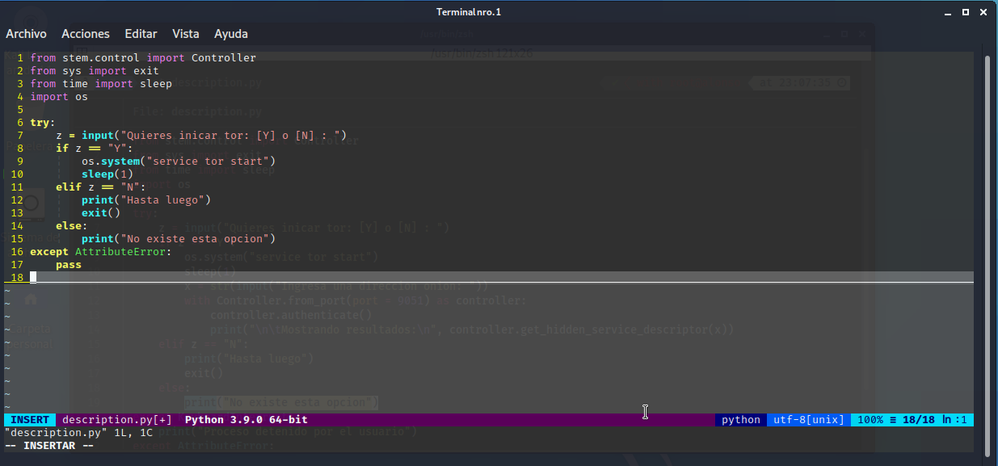The image size is (998, 466).
Task: Place cursor on print("Hasta luego") line
Action: 145,200
